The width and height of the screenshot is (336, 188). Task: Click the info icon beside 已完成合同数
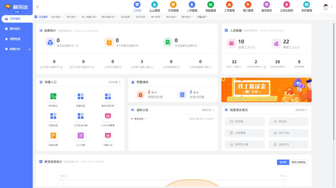pyautogui.click(x=265, y=67)
